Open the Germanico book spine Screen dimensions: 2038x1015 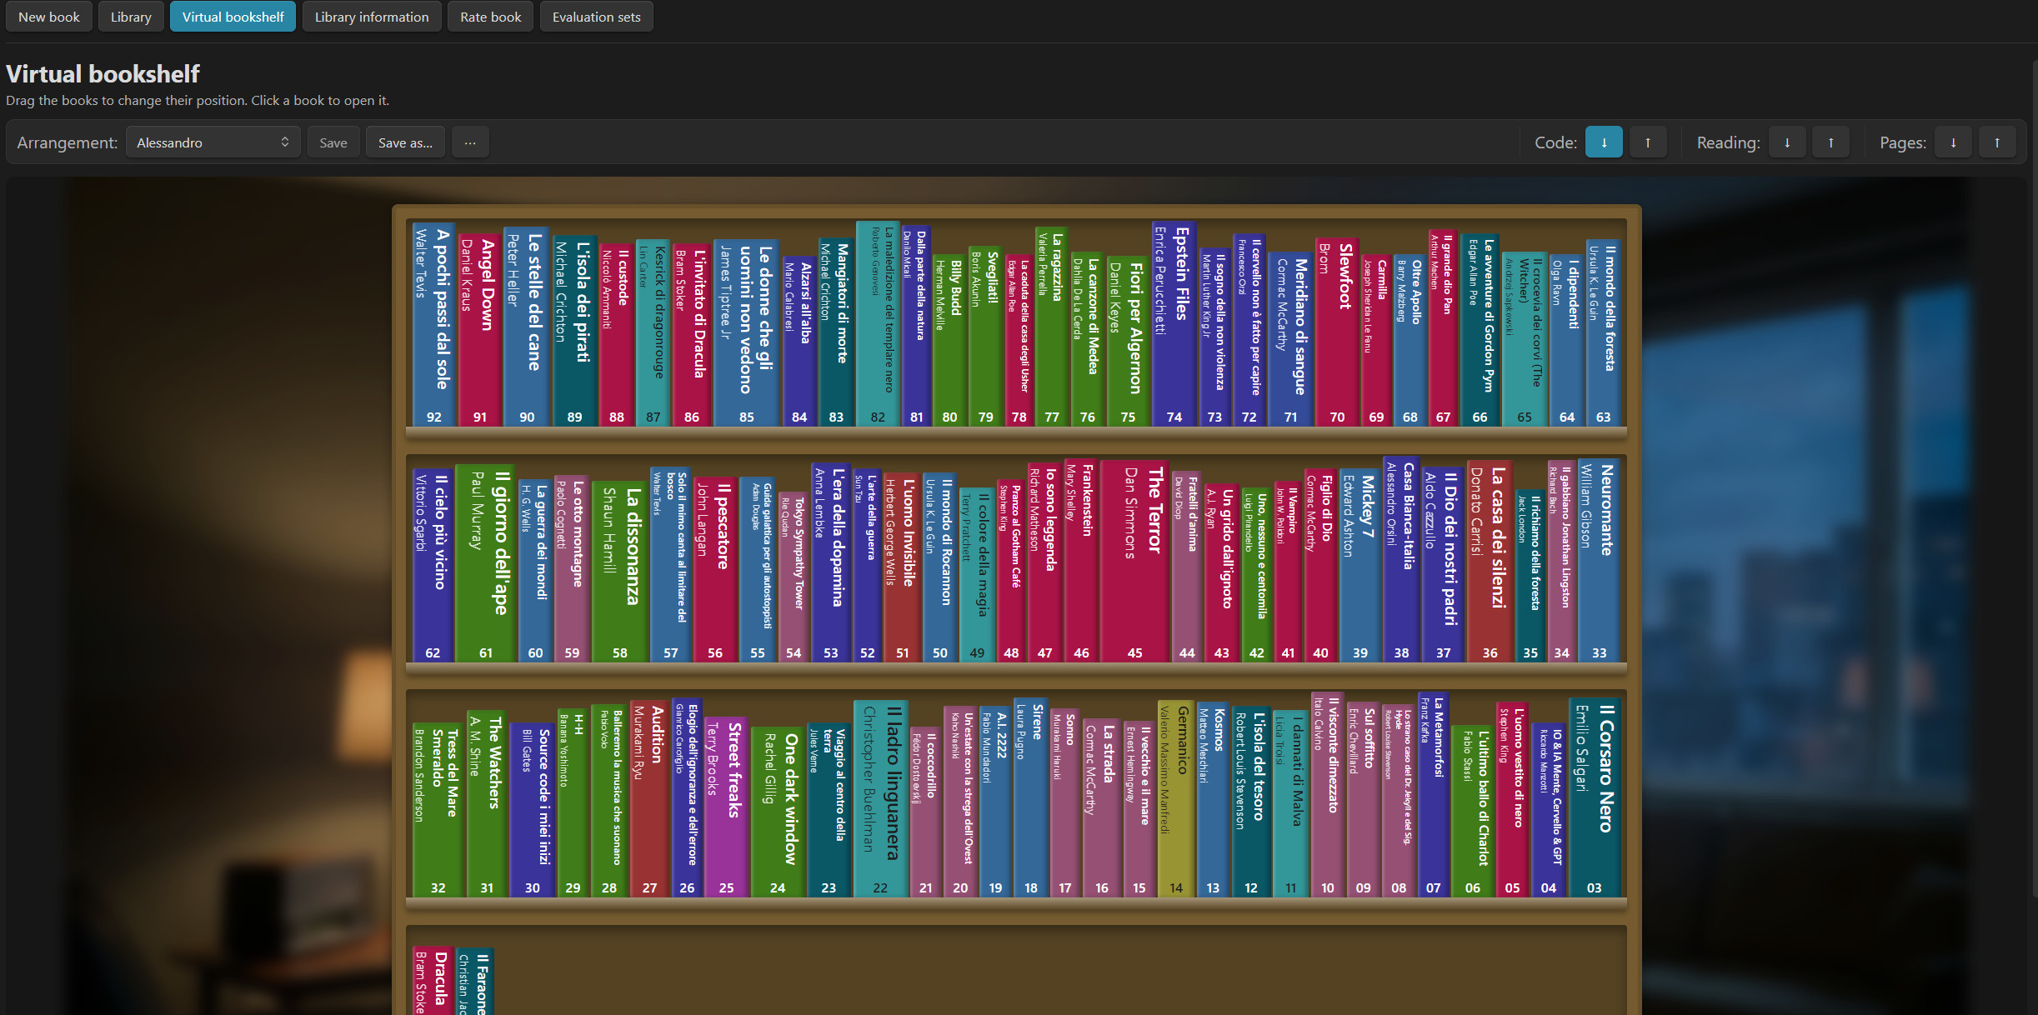[1176, 798]
